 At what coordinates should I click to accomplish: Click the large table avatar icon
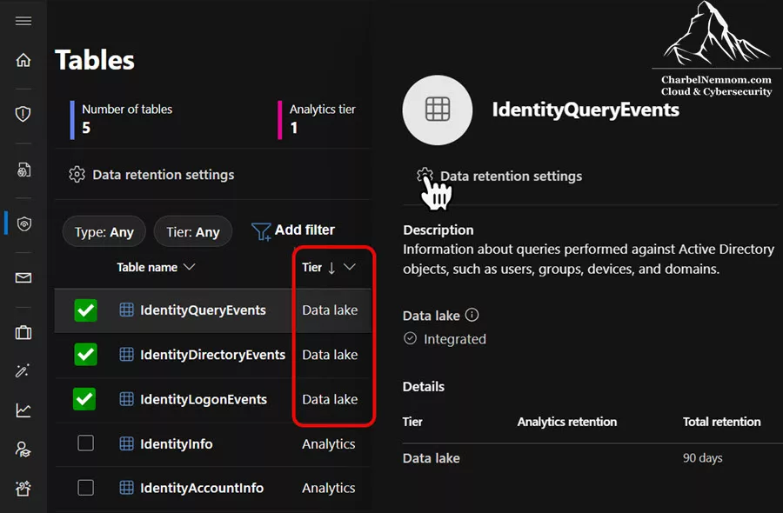tap(438, 110)
